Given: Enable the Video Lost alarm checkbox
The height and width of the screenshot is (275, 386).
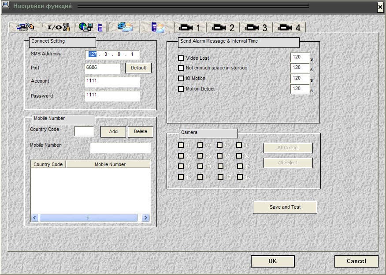Looking at the screenshot, I should pos(181,58).
